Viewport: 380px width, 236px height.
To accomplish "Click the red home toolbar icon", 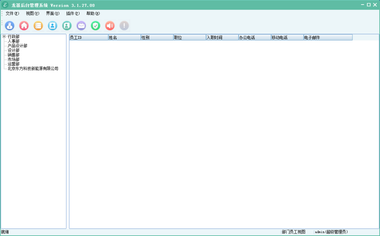I will pos(24,26).
